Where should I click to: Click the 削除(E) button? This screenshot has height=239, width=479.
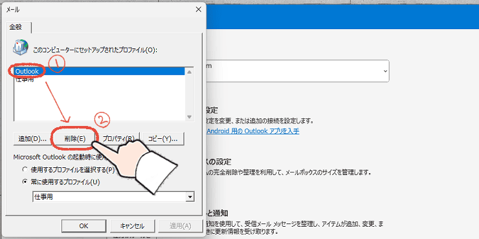pyautogui.click(x=74, y=139)
